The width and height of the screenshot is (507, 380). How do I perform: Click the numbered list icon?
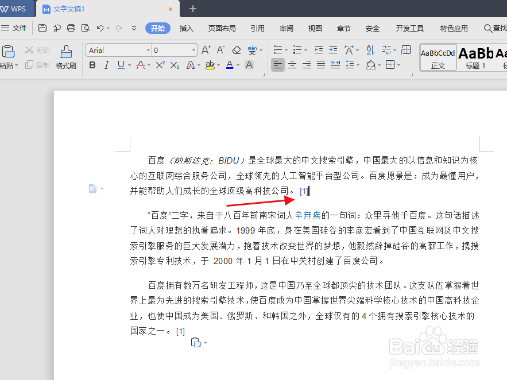[x=297, y=50]
